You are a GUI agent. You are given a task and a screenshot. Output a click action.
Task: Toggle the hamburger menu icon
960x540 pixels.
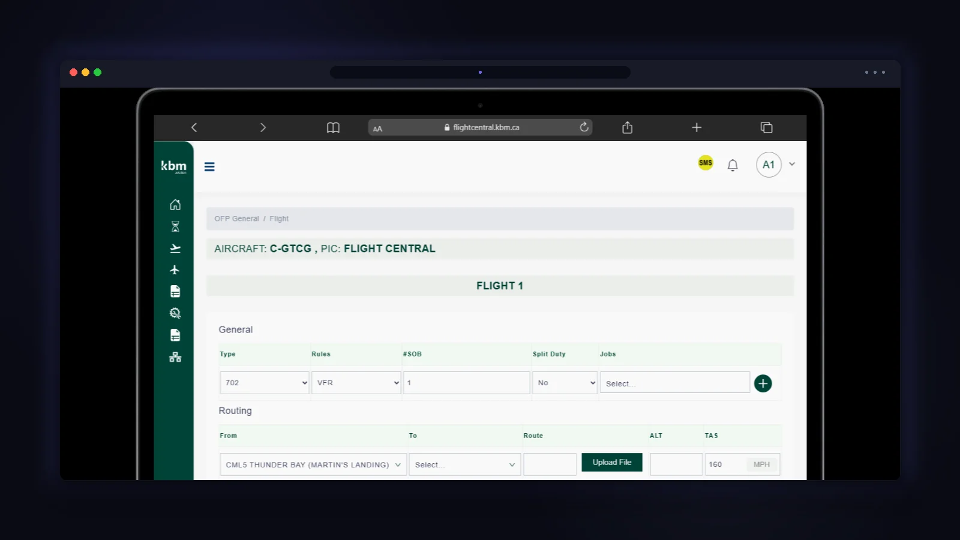click(209, 167)
